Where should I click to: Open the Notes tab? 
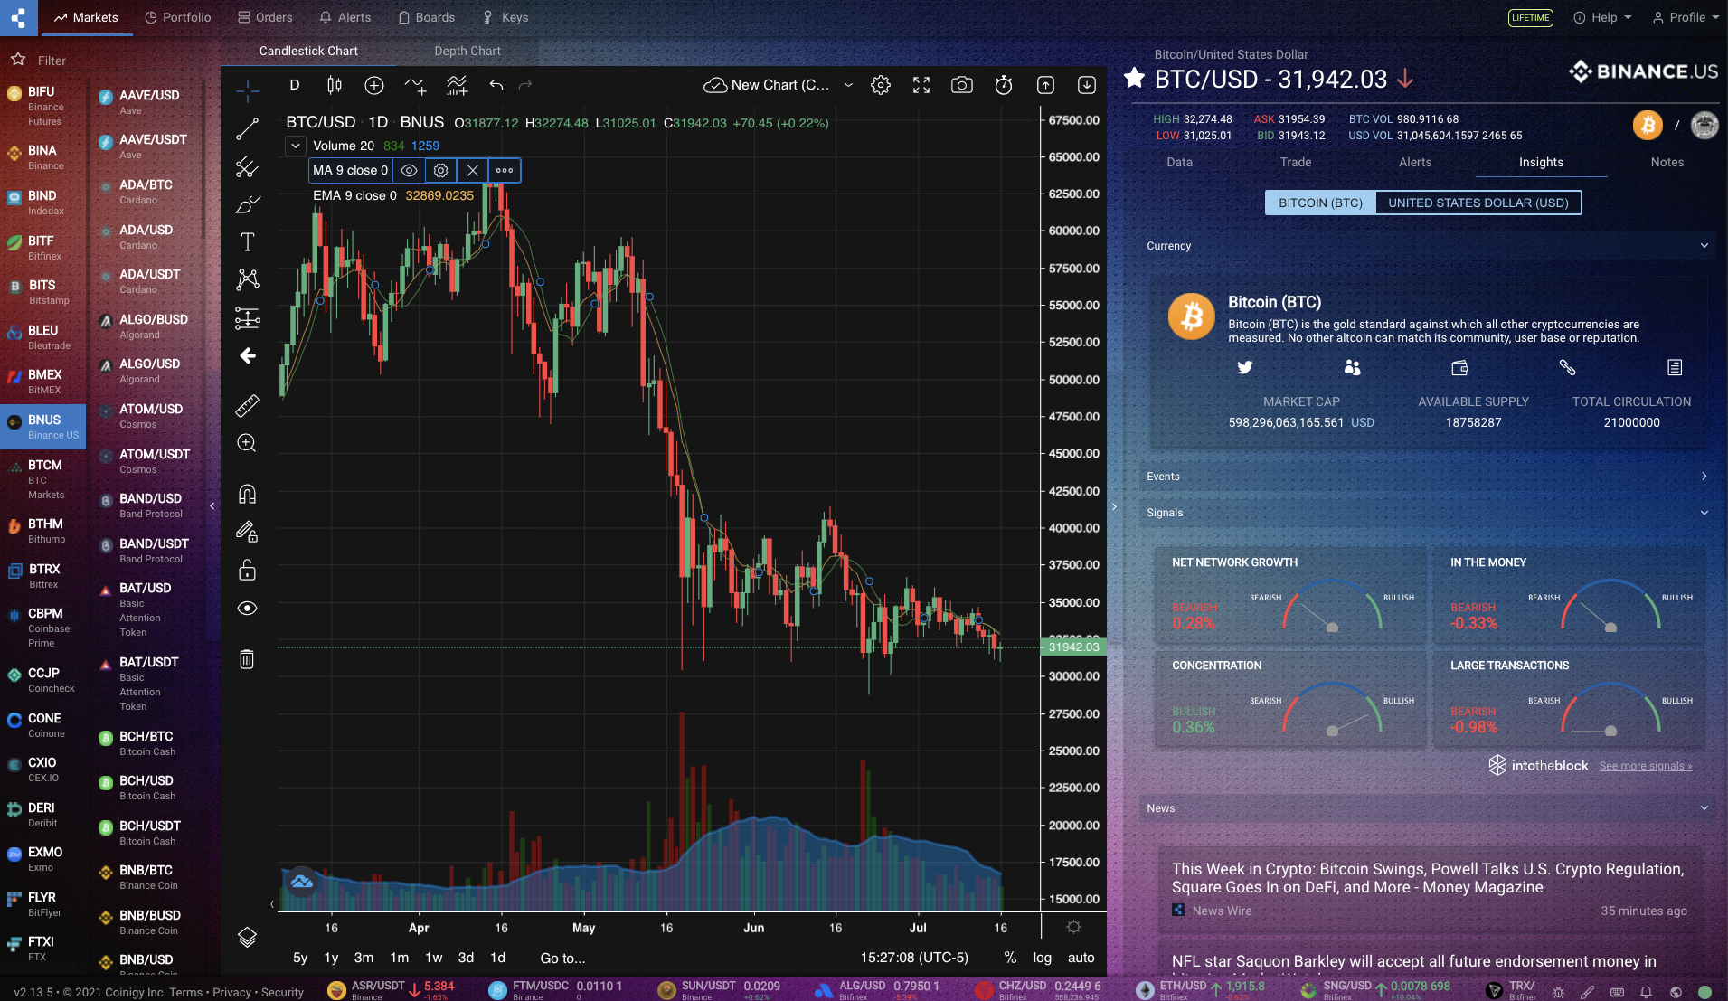(1667, 162)
